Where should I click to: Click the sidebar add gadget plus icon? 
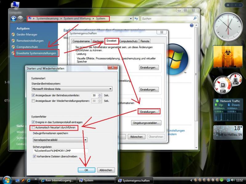(228, 5)
